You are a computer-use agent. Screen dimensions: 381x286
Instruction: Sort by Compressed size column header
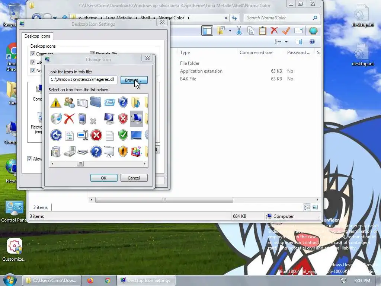(x=256, y=53)
